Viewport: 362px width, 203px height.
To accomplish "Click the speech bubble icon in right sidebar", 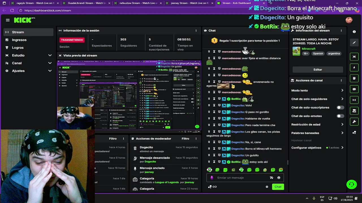I will pos(354,89).
